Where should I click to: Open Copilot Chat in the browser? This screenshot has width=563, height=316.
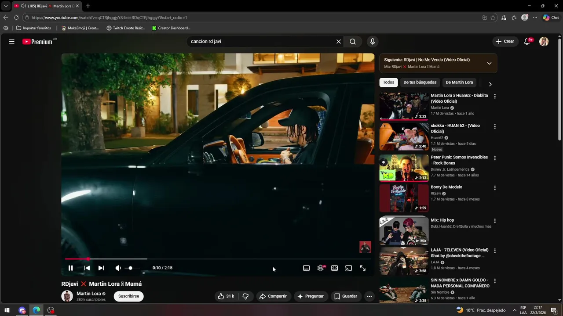pos(551,18)
